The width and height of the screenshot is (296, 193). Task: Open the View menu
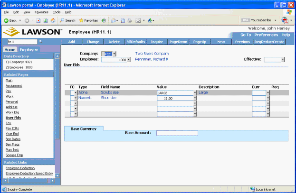[27, 12]
